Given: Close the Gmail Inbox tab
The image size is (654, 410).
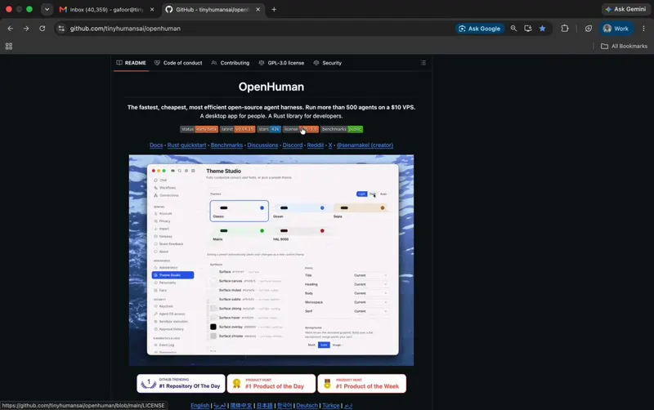Looking at the screenshot, I should pyautogui.click(x=152, y=9).
